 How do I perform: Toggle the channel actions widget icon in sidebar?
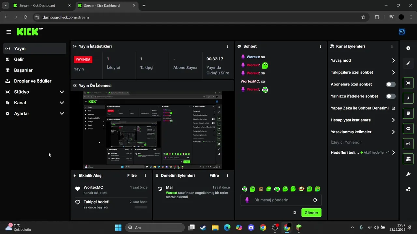(408, 159)
